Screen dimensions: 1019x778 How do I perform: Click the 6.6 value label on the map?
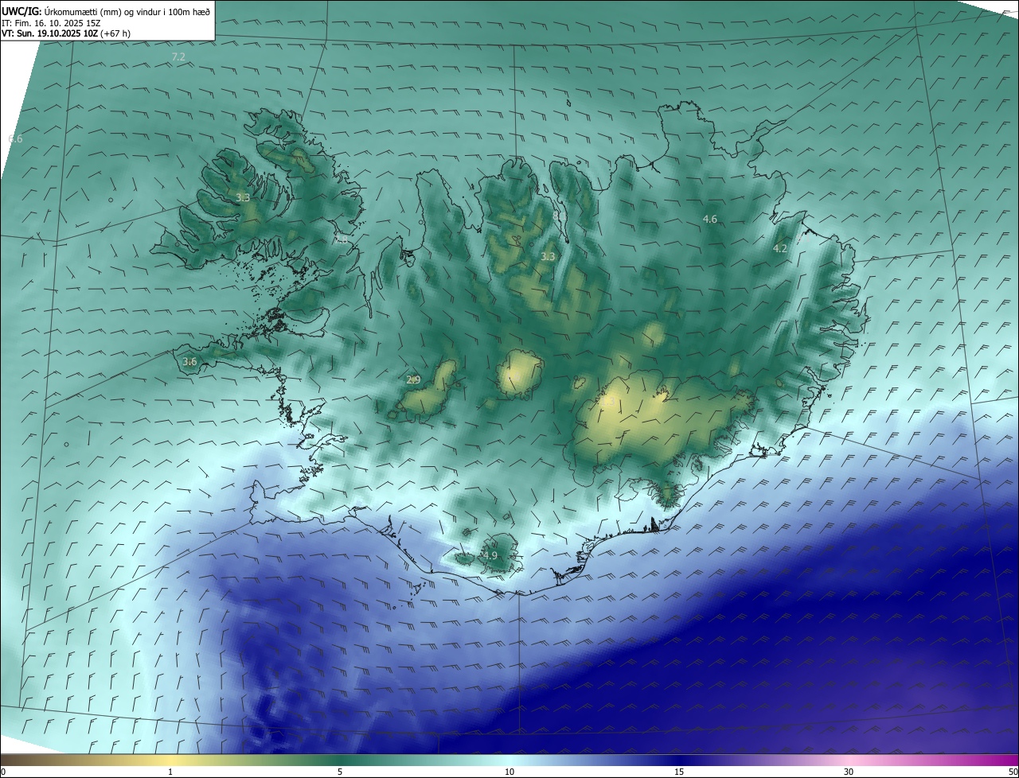(x=15, y=139)
